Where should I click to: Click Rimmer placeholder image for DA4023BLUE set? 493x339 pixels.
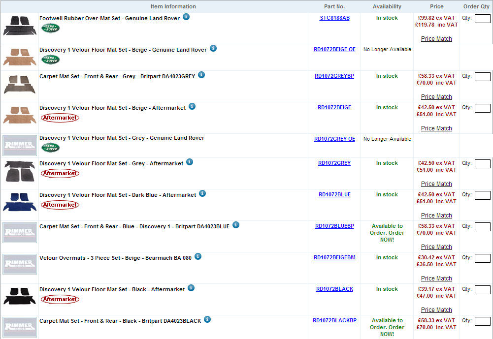click(20, 233)
